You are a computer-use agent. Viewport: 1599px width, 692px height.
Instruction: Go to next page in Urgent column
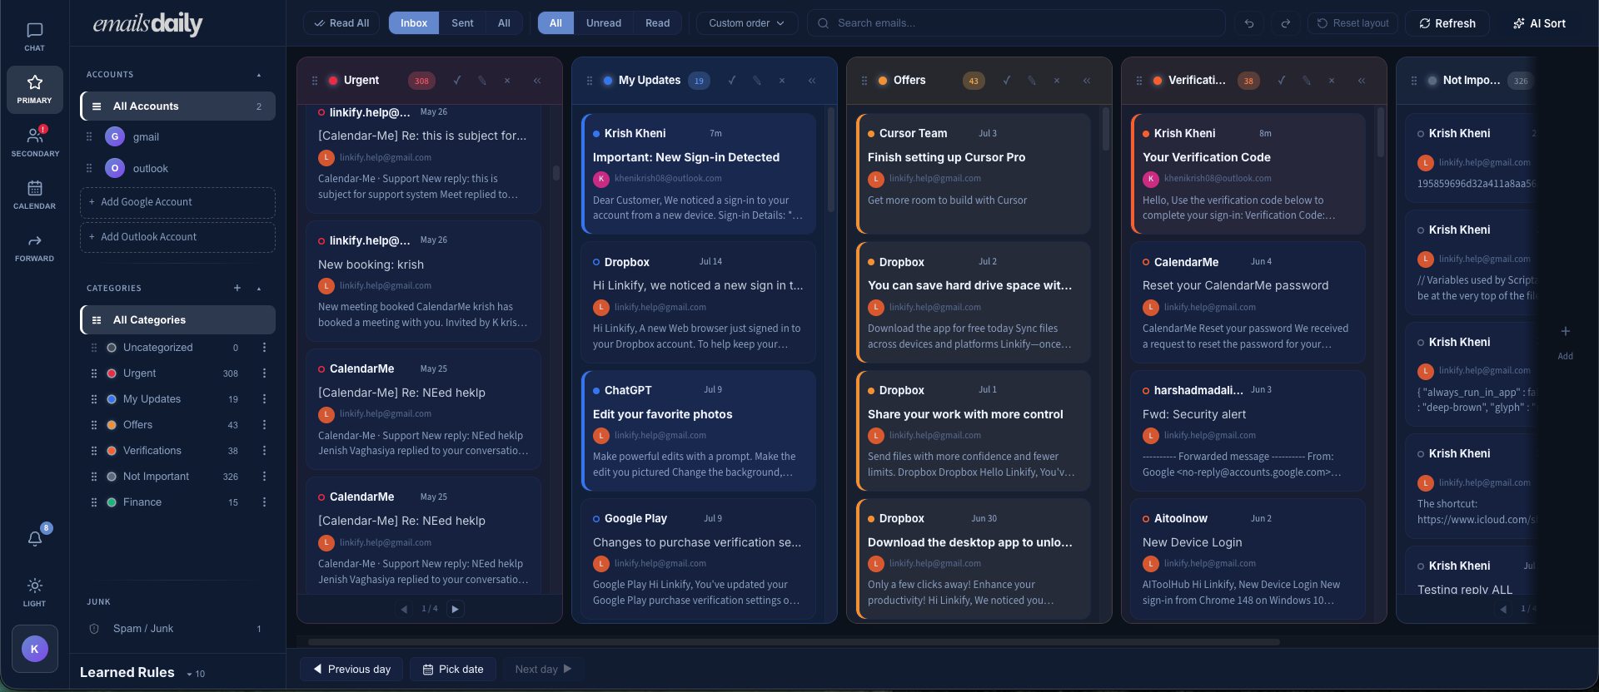pyautogui.click(x=455, y=609)
